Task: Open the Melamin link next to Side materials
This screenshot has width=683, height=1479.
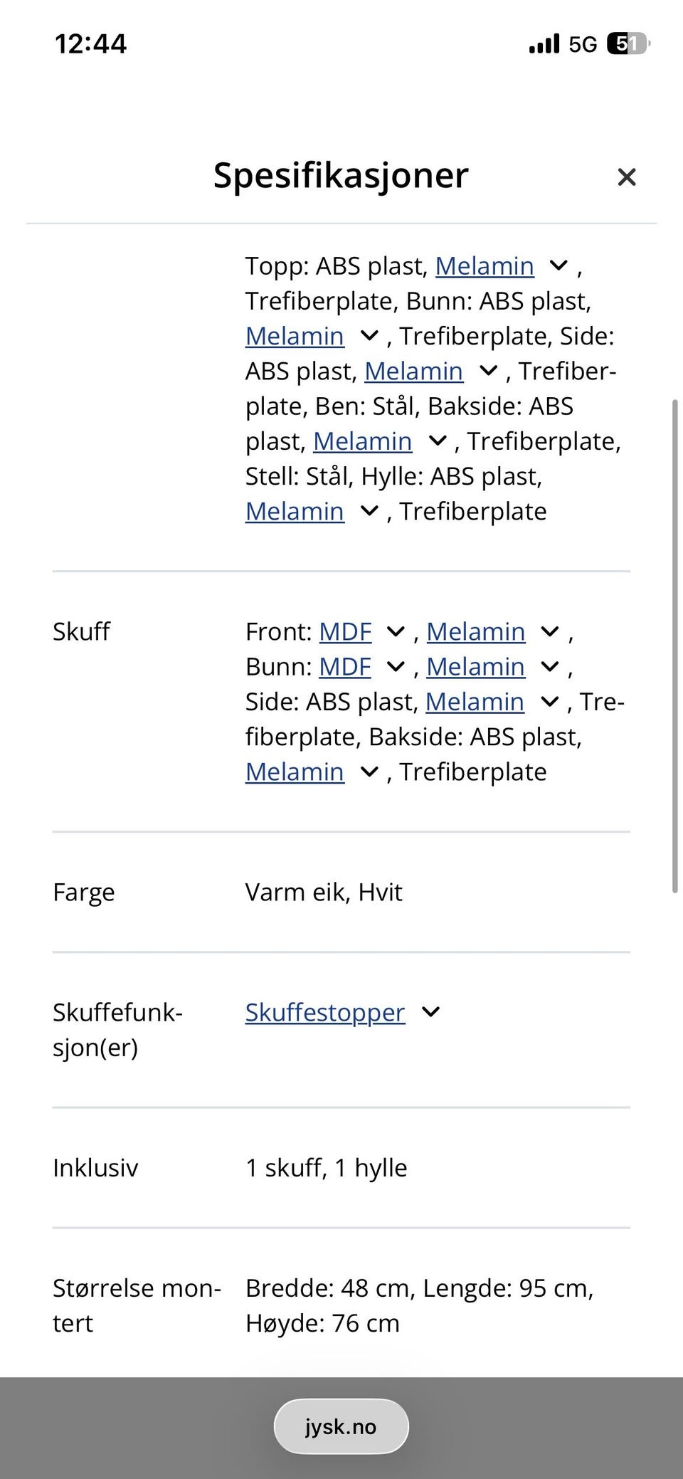Action: [413, 371]
